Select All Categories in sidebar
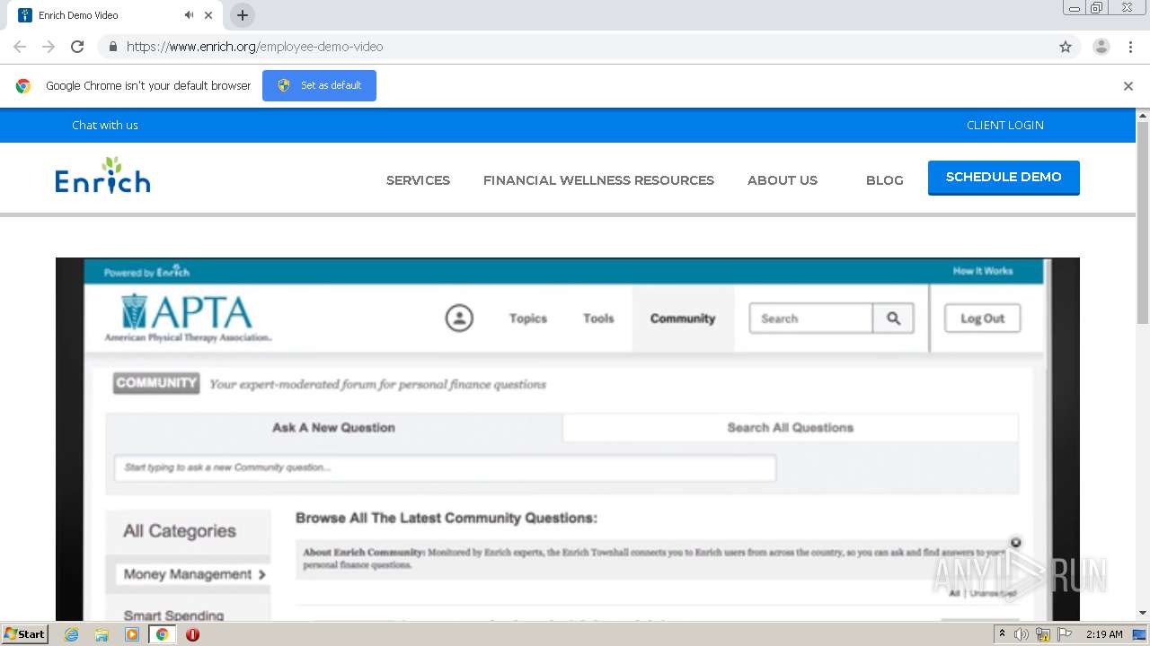This screenshot has height=646, width=1150. click(x=180, y=531)
